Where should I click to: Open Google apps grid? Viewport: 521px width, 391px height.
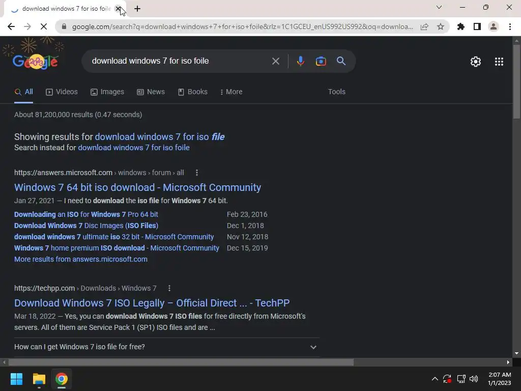(499, 62)
